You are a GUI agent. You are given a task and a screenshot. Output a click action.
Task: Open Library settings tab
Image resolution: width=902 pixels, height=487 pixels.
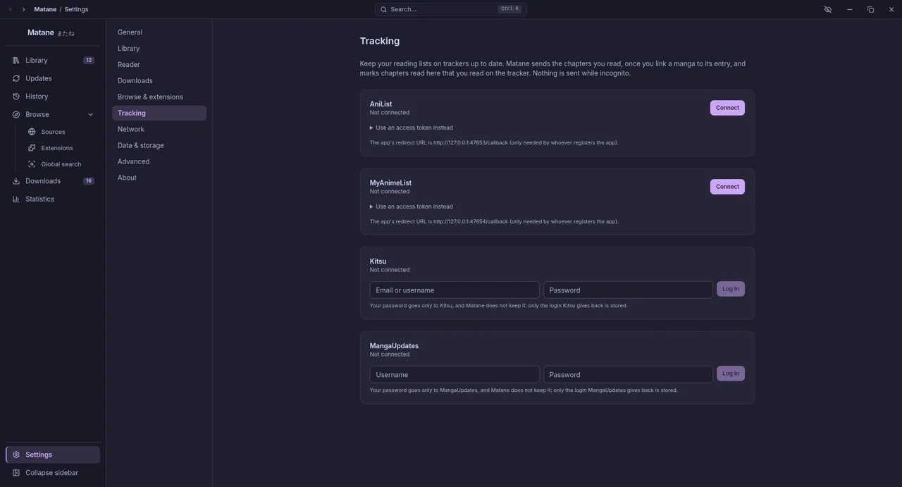pyautogui.click(x=159, y=49)
